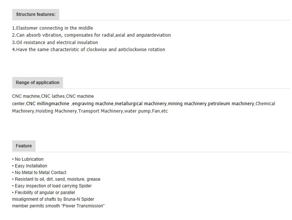Click the "CNC machine,CNC lathes" text line
The image size is (292, 220).
point(53,96)
